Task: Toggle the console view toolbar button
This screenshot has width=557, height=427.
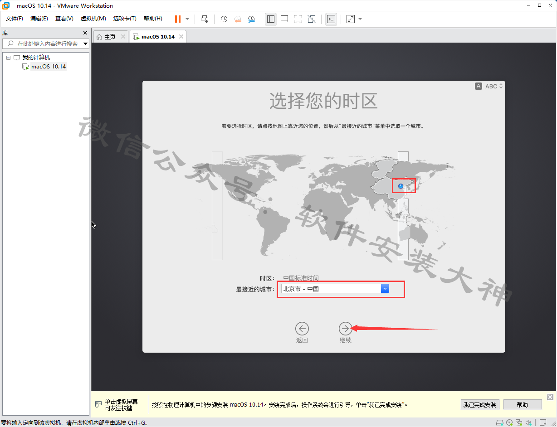Action: (x=331, y=19)
